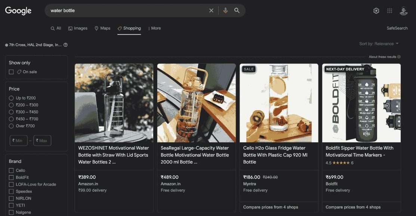Check the BoldFit brand filter

[x=11, y=177]
